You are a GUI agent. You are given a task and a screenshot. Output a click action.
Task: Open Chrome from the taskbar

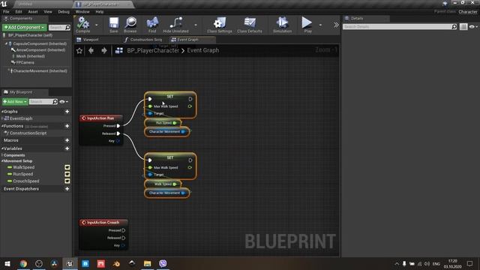[23, 263]
